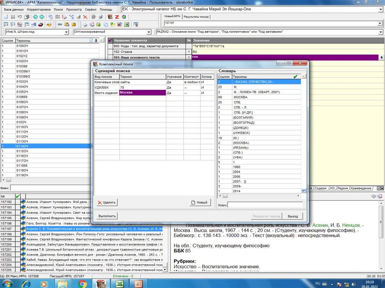Select МОСКВА term with 69 links in Словарь
The image size is (385, 288).
tap(259, 97)
